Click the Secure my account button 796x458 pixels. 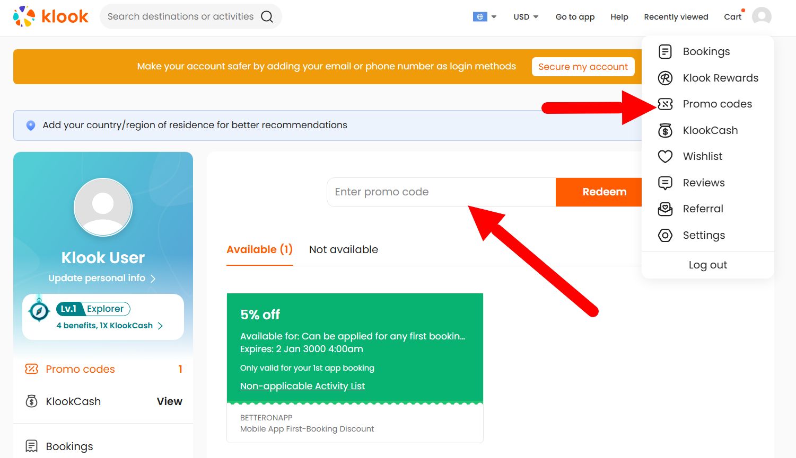click(x=583, y=66)
